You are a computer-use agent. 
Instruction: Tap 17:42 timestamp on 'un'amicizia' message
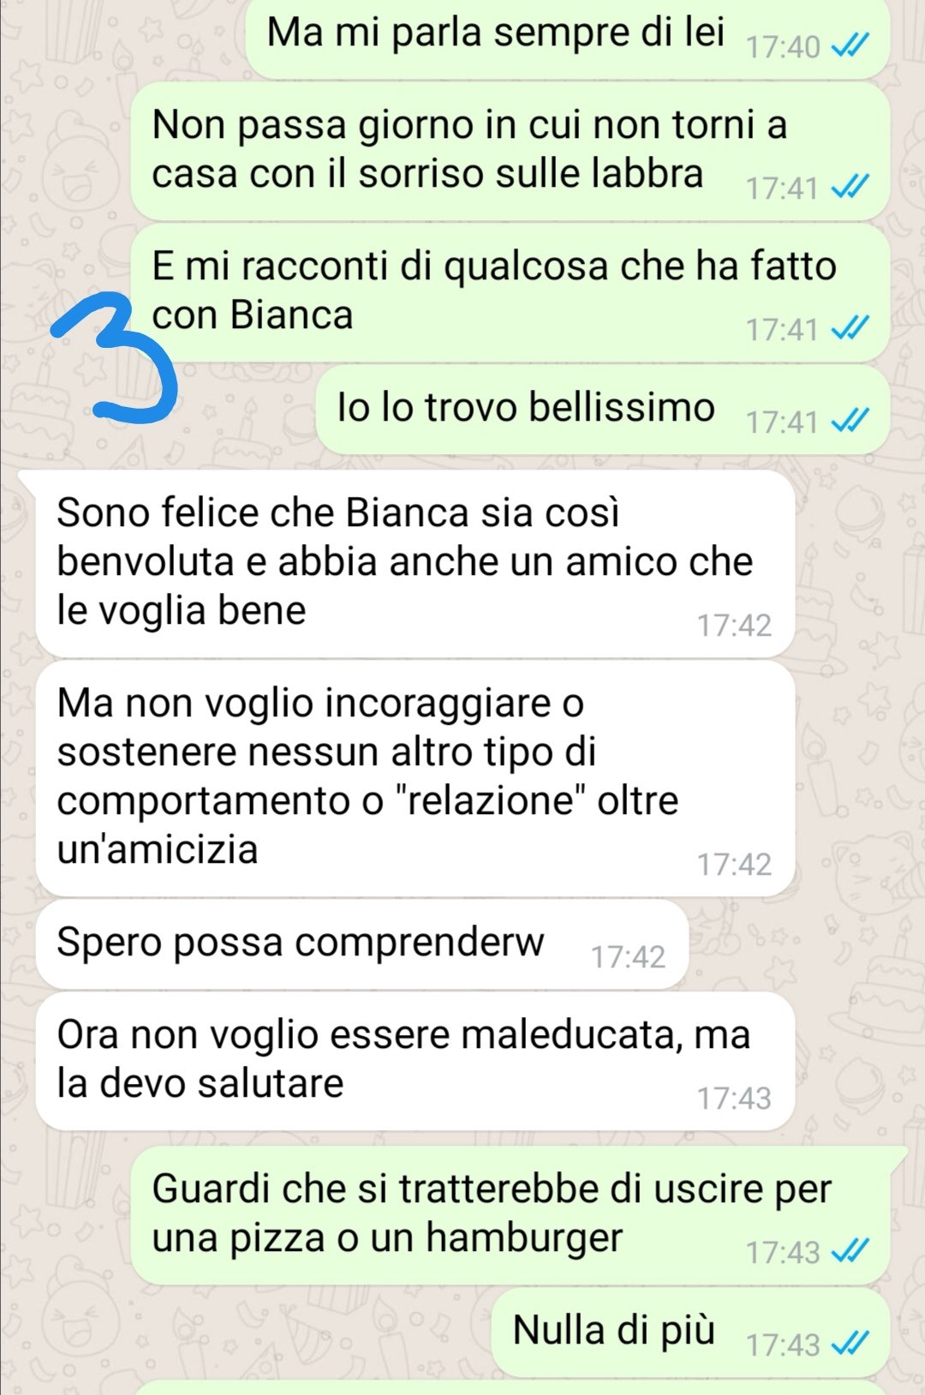pyautogui.click(x=734, y=864)
